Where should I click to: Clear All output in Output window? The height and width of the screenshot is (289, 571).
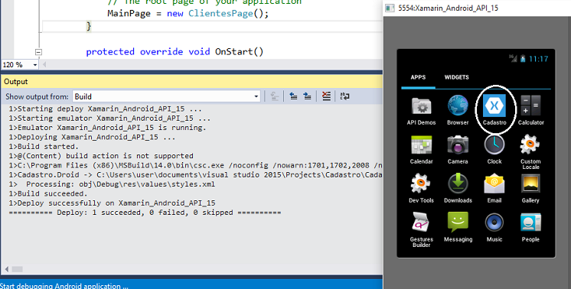coord(326,96)
